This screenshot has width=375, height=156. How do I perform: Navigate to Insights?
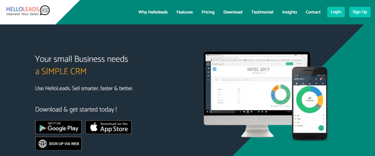tap(290, 12)
